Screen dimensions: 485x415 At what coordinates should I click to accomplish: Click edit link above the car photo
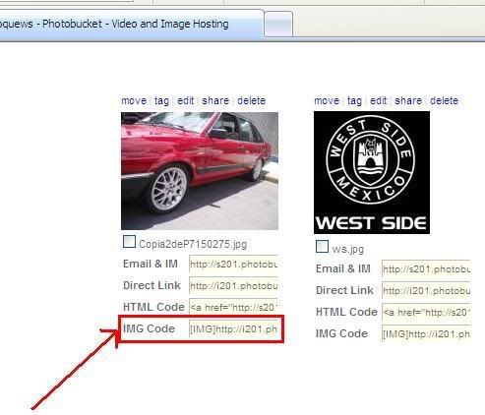pos(186,100)
